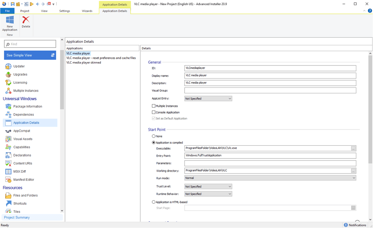Image resolution: width=373 pixels, height=228 pixels.
Task: Browse for the Executable file
Action: tap(353, 148)
